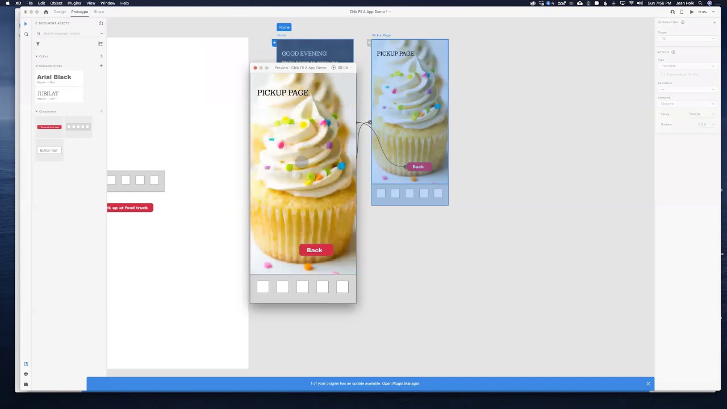The height and width of the screenshot is (409, 727).
Task: Open the Object menu
Action: 56,3
